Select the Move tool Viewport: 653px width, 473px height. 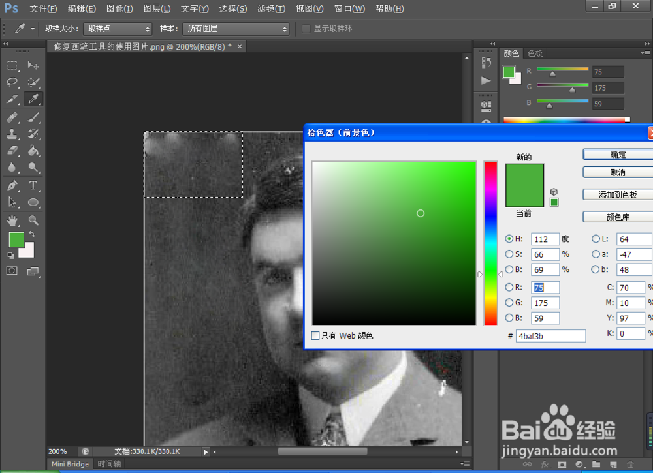click(x=33, y=65)
